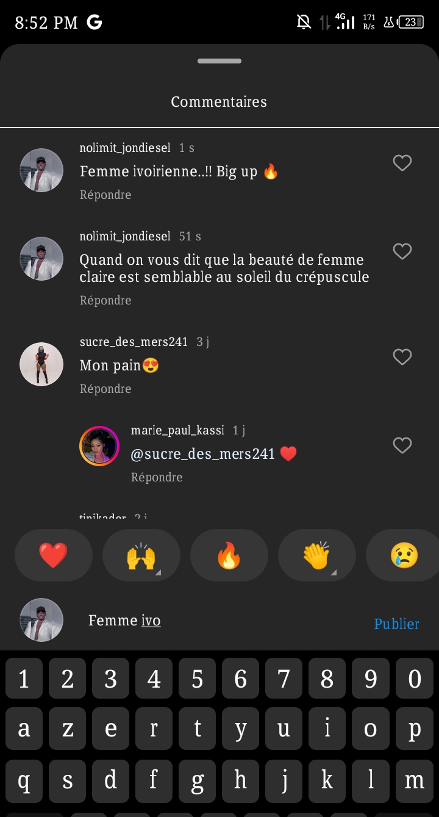View marie_paul_kassi's story ring avatar
The height and width of the screenshot is (817, 439).
tap(99, 446)
